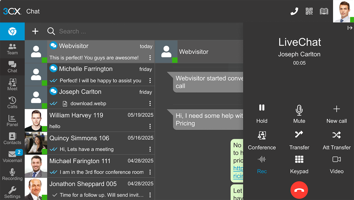This screenshot has width=354, height=200.
Task: Open options menu for Webvisitor chat
Action: point(150,58)
